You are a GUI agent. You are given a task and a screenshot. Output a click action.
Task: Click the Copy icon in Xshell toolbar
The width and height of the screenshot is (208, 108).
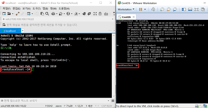[x=37, y=14]
